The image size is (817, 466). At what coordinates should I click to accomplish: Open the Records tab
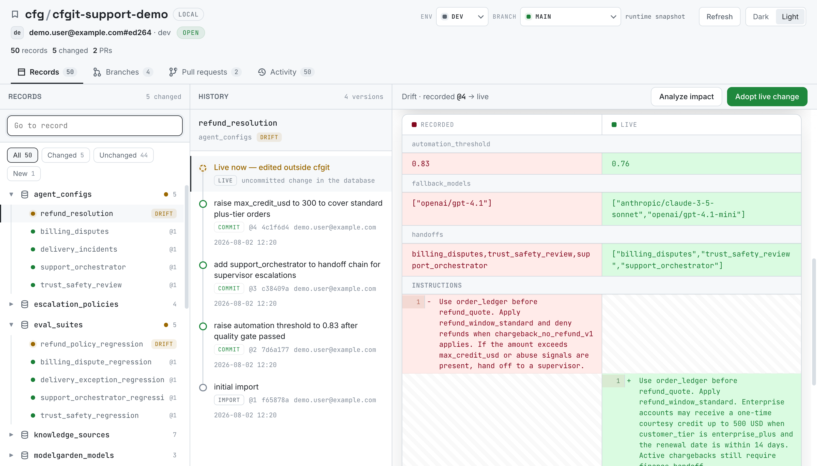(x=47, y=72)
